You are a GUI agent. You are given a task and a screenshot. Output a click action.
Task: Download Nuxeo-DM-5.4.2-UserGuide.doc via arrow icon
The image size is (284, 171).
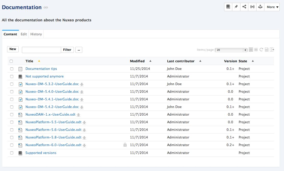[82, 107]
